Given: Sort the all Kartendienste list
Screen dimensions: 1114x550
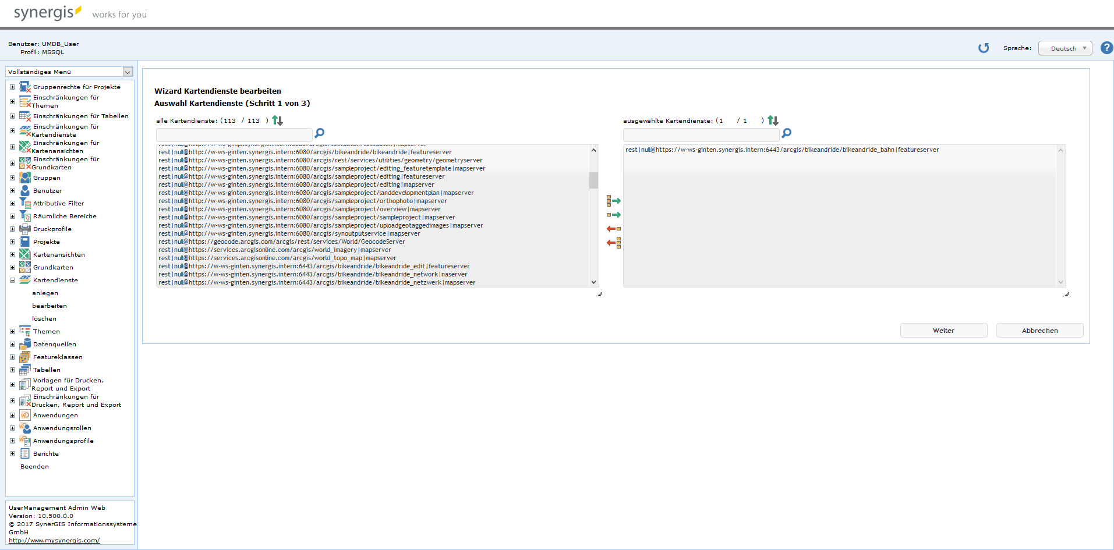Looking at the screenshot, I should [x=277, y=120].
